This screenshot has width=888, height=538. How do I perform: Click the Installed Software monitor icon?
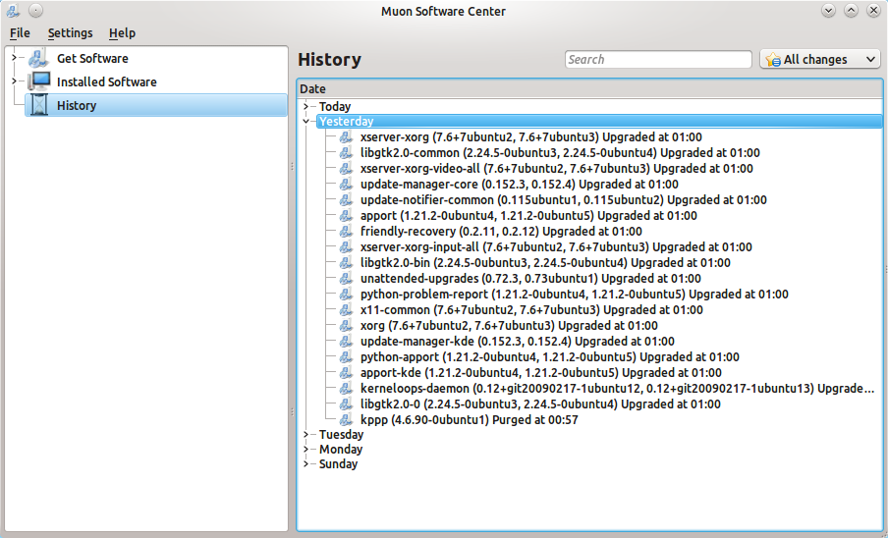pos(39,81)
